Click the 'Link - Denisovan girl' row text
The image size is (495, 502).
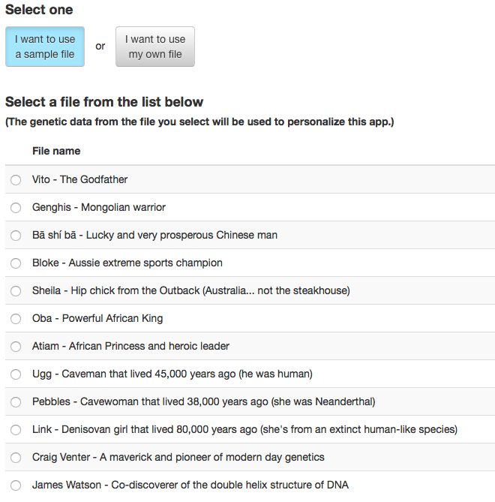[244, 429]
